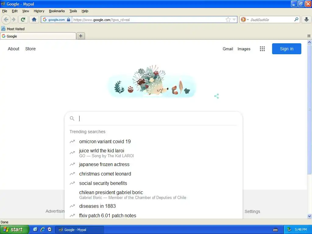
Task: Open the DuckDuckGo search engine selector dropdown
Action: point(245,19)
